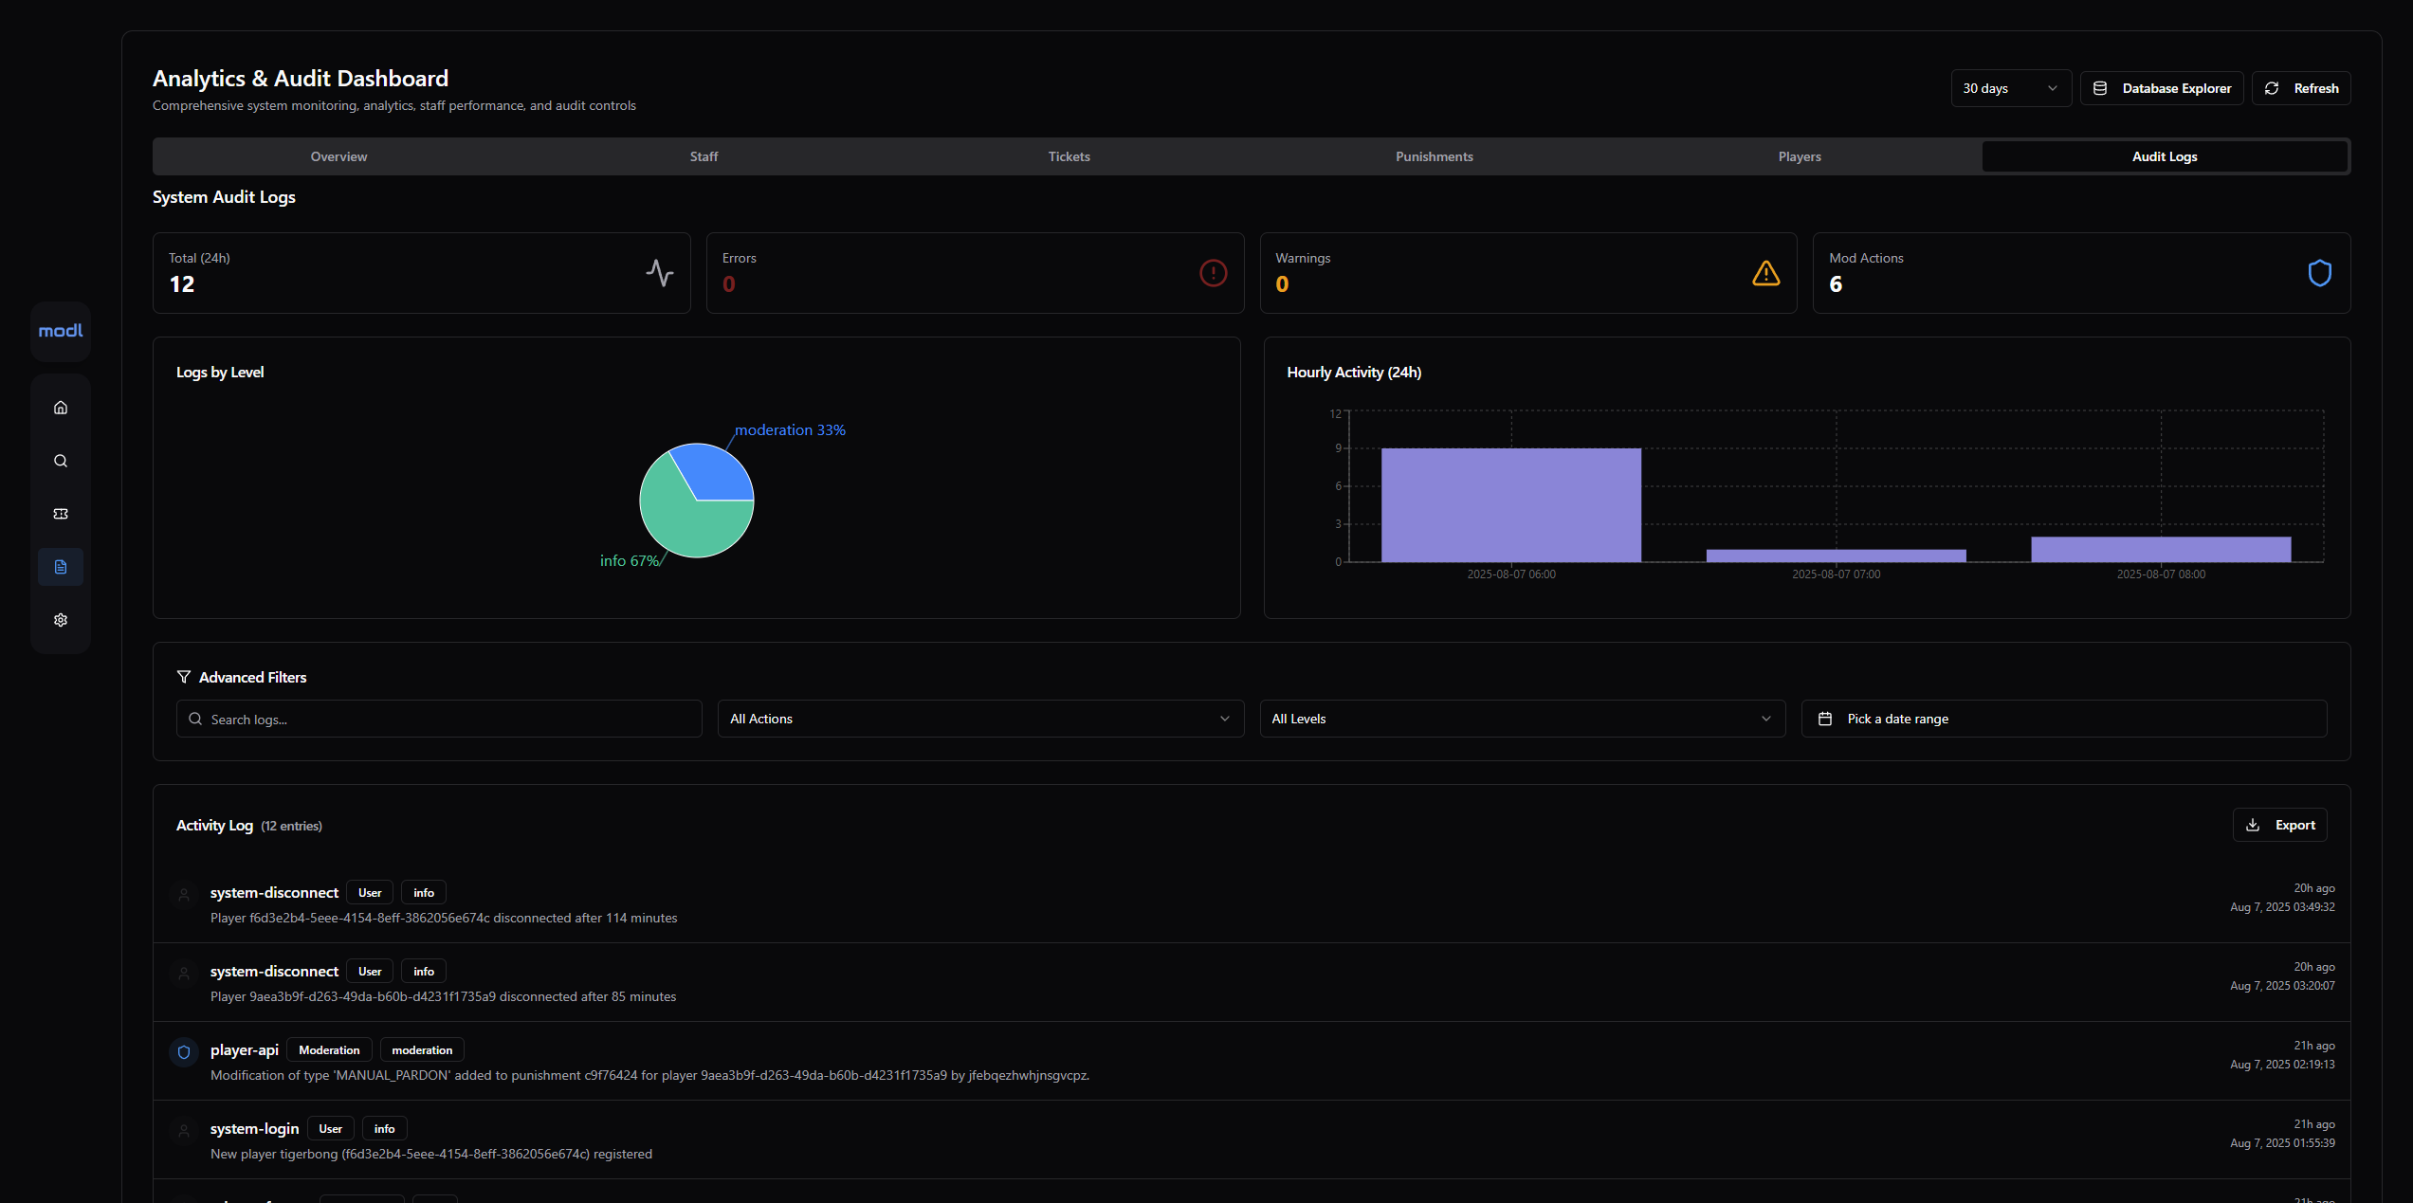Open the Settings gear sidebar icon

pyautogui.click(x=61, y=620)
